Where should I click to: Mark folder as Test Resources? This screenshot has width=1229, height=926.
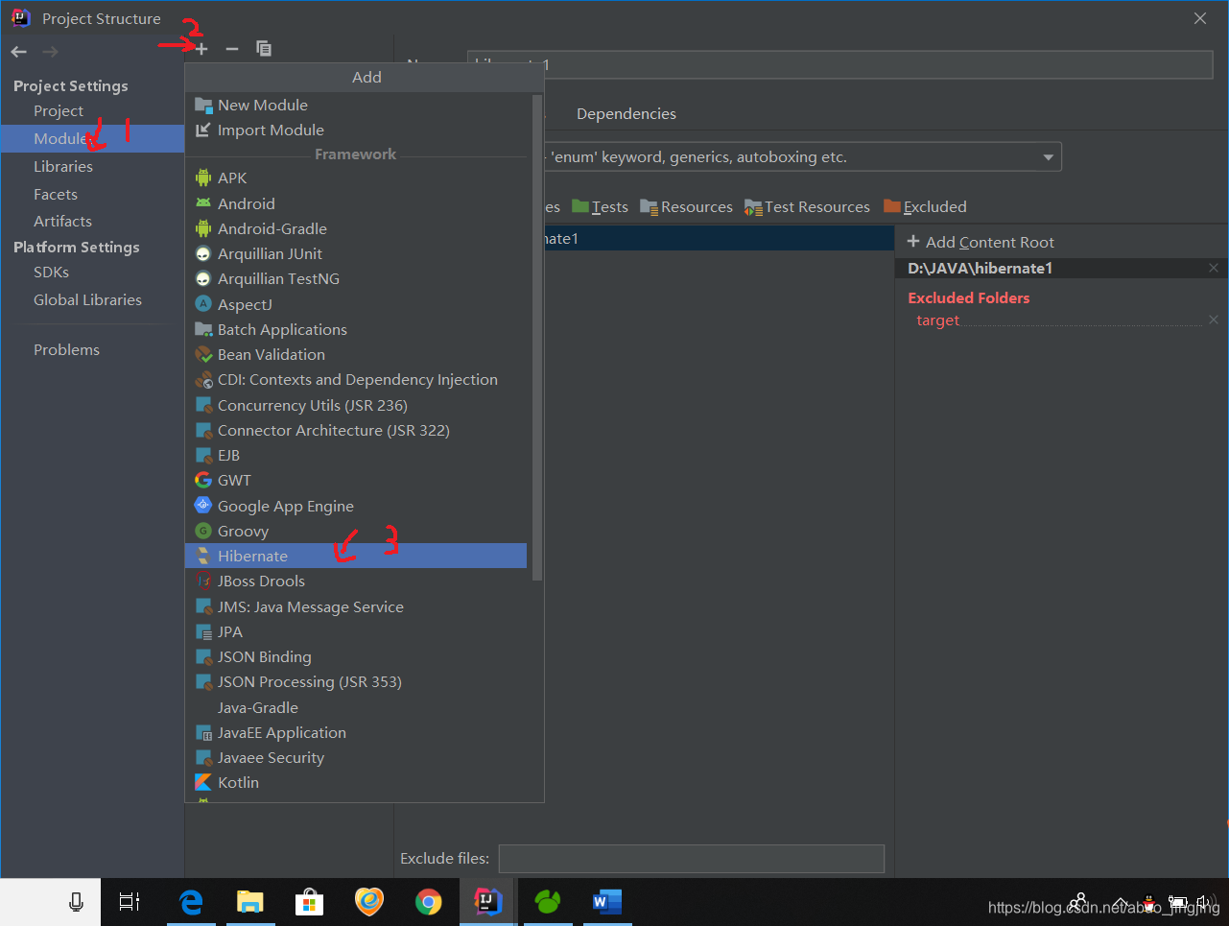click(x=807, y=206)
